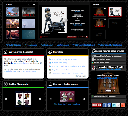Share the widget on Facebook
Image resolution: width=128 pixels, height=116 pixels.
105,105
